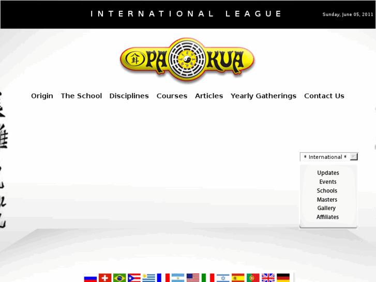Open the International country dropdown
This screenshot has width=376, height=282.
329,157
